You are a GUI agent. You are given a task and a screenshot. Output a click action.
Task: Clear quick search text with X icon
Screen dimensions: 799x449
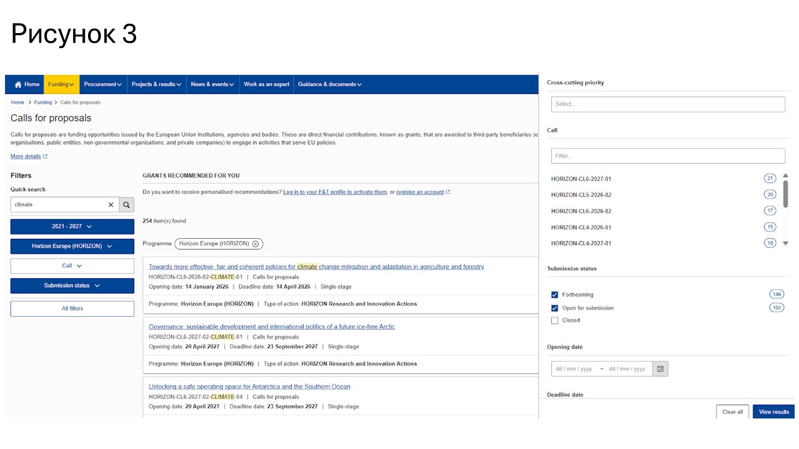click(x=111, y=205)
